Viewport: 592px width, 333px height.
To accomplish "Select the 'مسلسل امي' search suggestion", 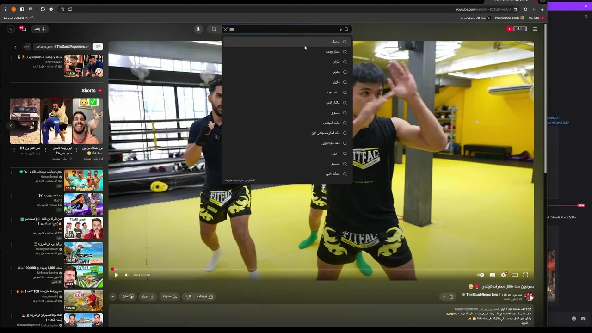I will tap(287, 174).
